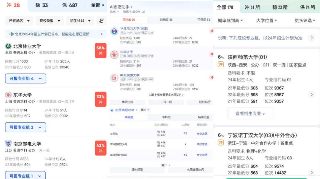Click 中央民族大学 school logo

(114, 78)
